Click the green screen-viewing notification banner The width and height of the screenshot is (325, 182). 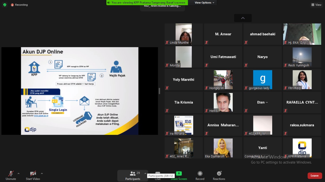tap(147, 3)
